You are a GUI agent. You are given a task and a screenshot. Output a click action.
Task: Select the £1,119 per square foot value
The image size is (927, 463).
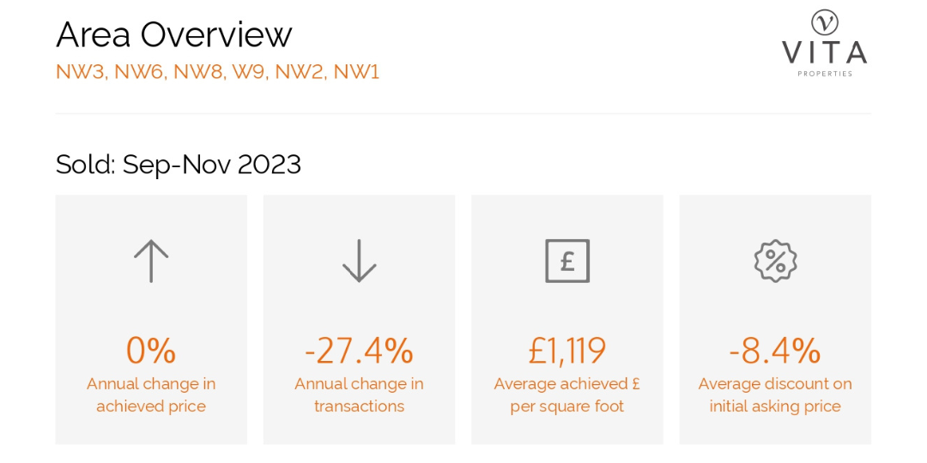click(567, 350)
